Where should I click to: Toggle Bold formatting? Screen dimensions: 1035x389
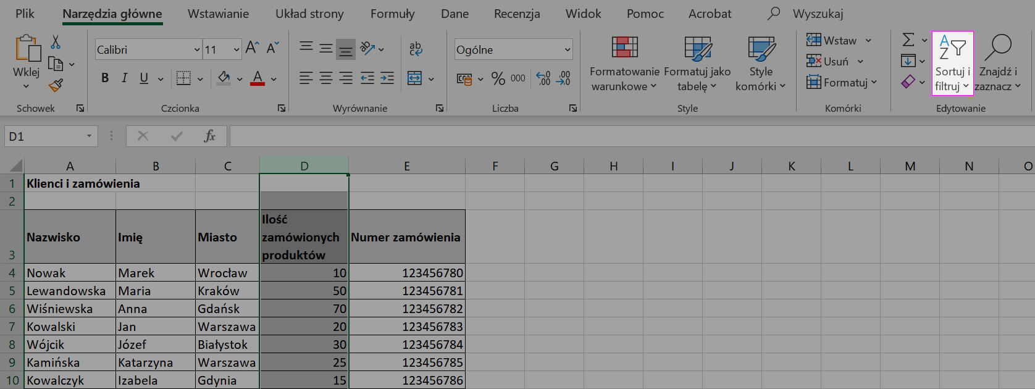(x=105, y=78)
